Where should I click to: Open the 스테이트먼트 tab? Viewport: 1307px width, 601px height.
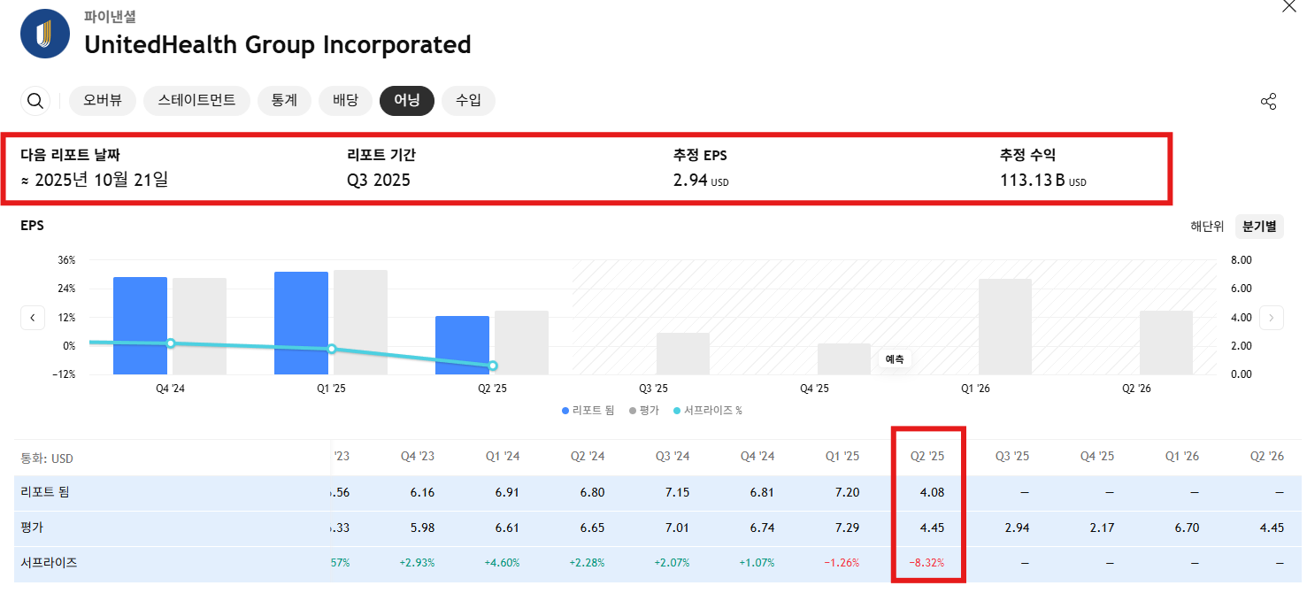197,101
